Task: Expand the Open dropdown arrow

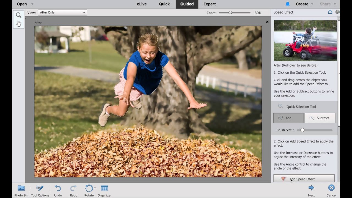Action: coord(32,4)
